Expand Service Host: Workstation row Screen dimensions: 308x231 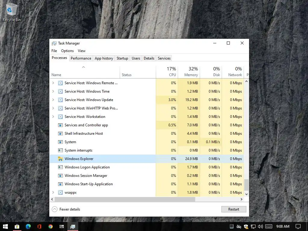tap(53, 117)
